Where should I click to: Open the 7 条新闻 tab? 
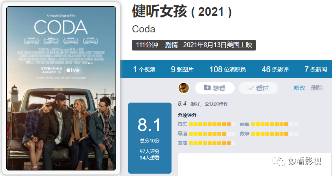pyautogui.click(x=315, y=69)
